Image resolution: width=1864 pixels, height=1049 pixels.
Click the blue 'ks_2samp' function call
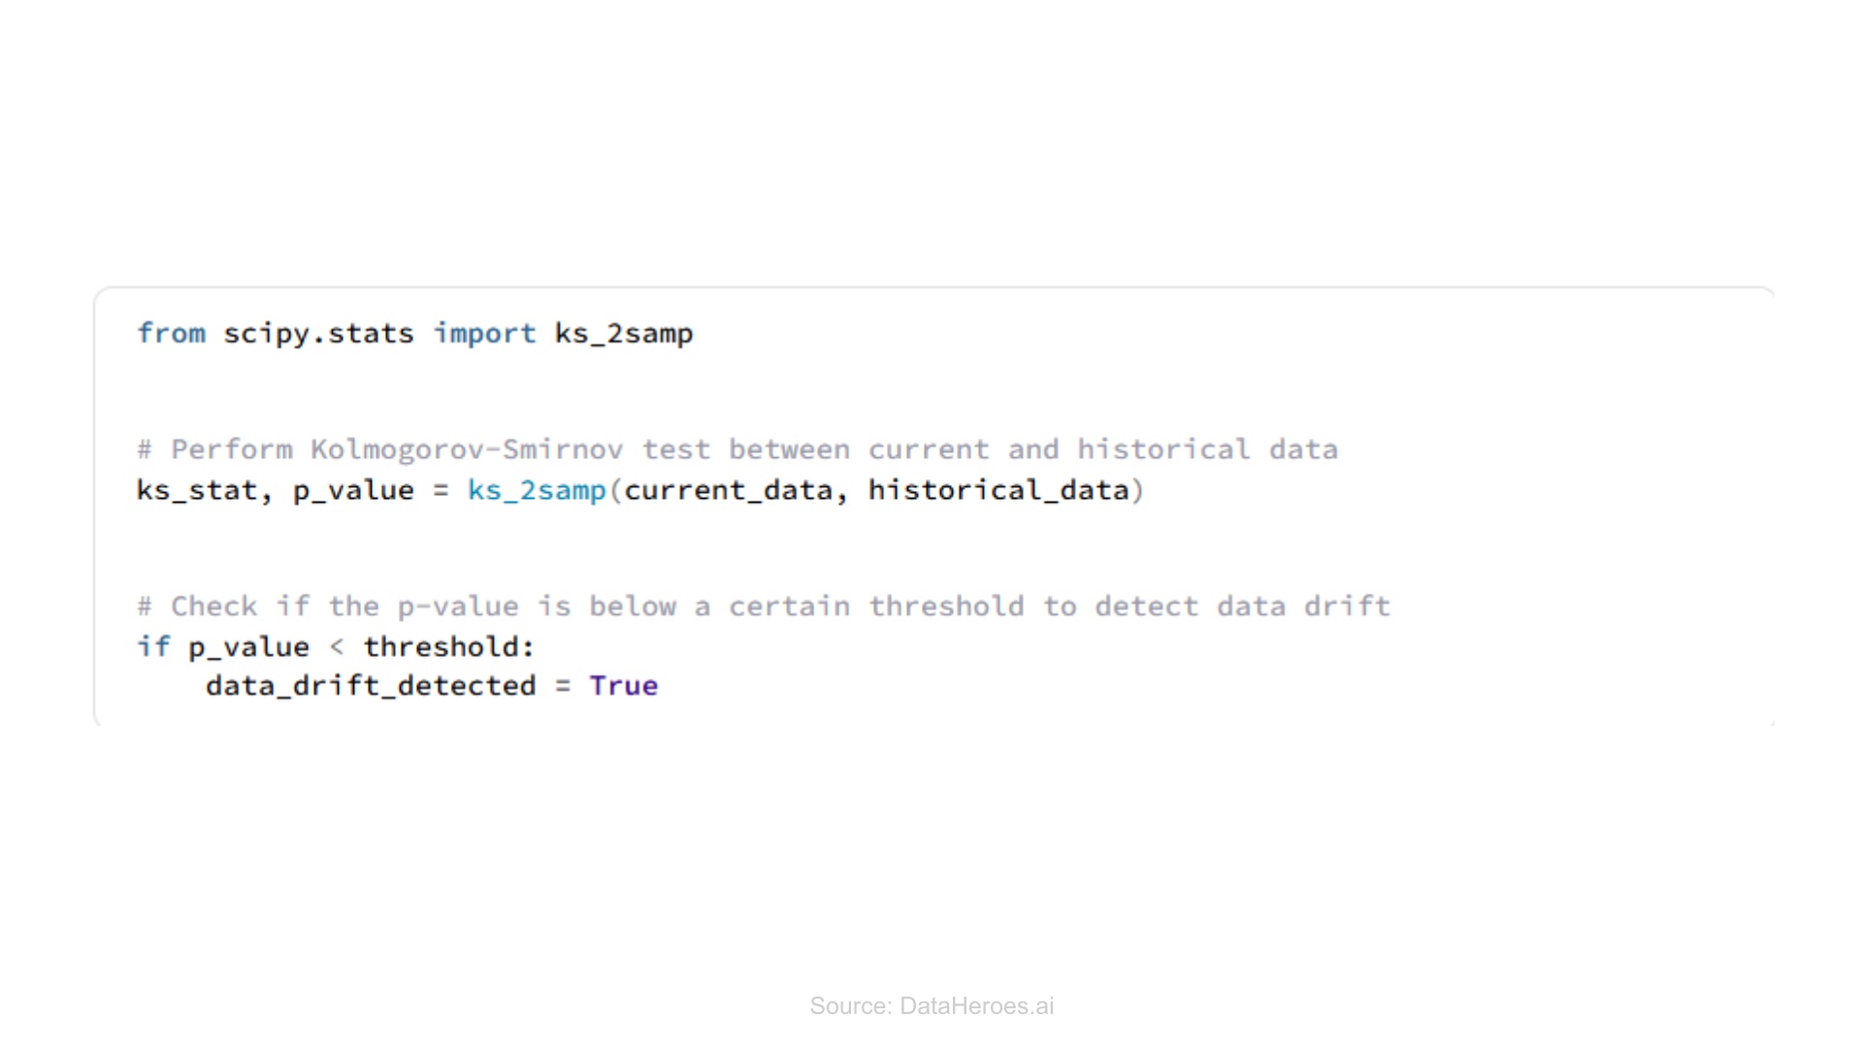coord(537,492)
